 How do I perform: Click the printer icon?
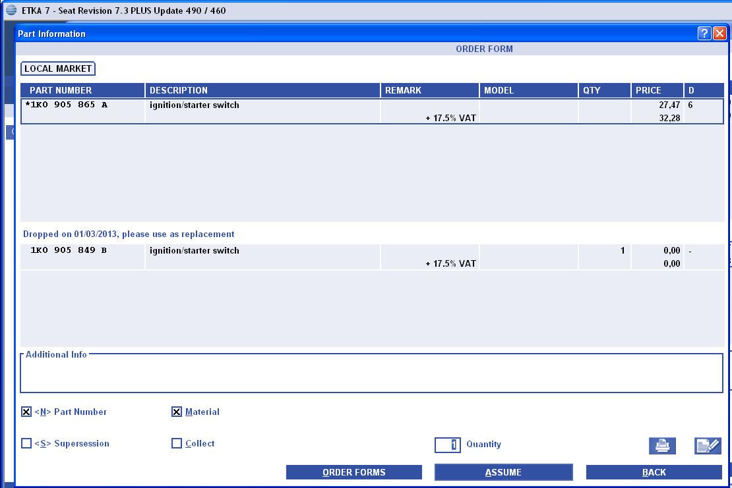click(662, 446)
